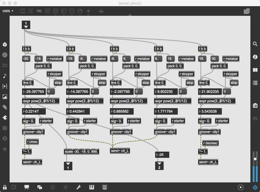The image size is (260, 192).
Task: Open the mixer sliders icon in right sidebar
Action: coord(255,118)
